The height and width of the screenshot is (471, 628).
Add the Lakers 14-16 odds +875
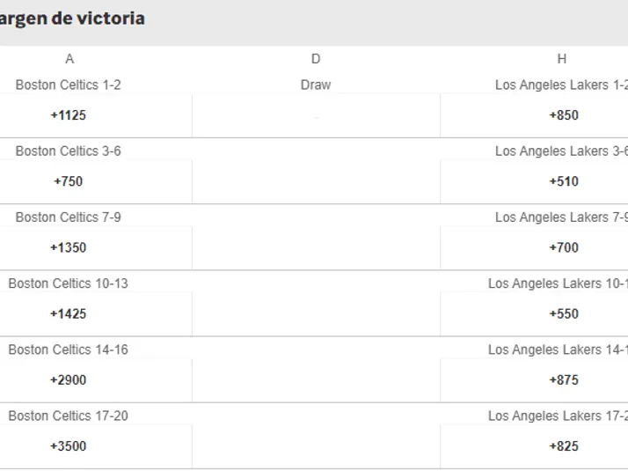(x=564, y=380)
